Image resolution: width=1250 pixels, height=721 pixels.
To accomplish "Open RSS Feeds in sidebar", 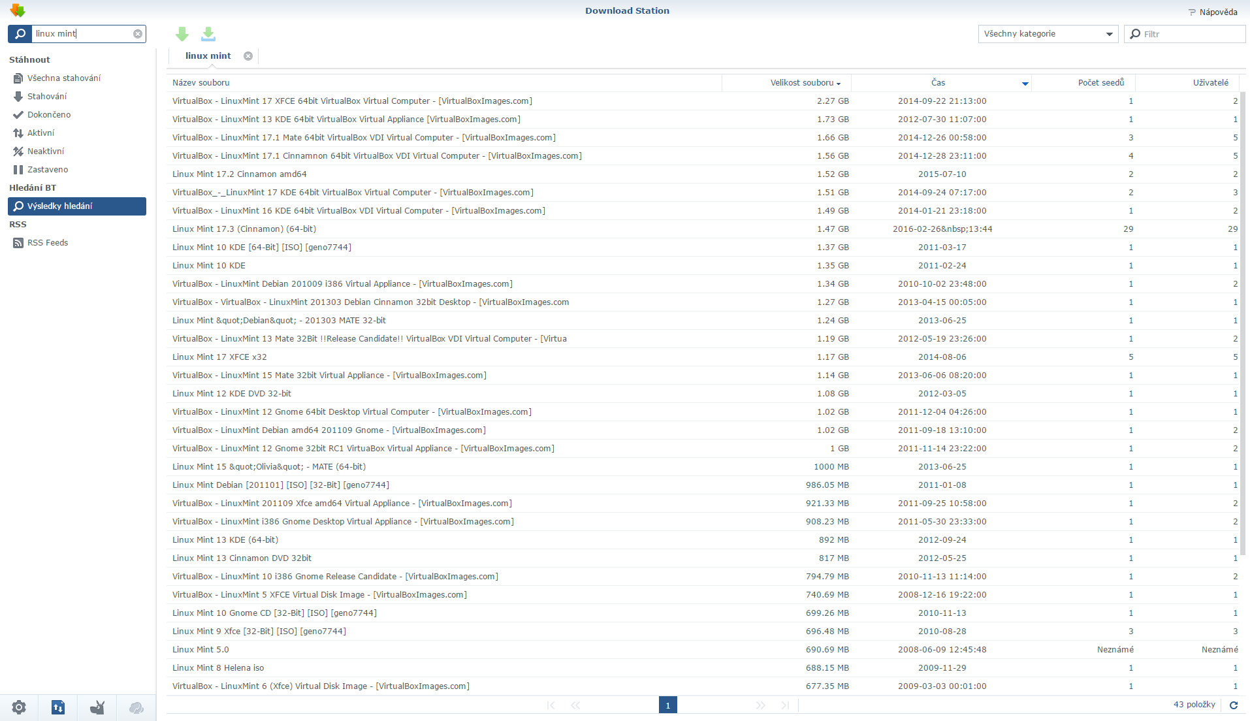I will click(48, 243).
